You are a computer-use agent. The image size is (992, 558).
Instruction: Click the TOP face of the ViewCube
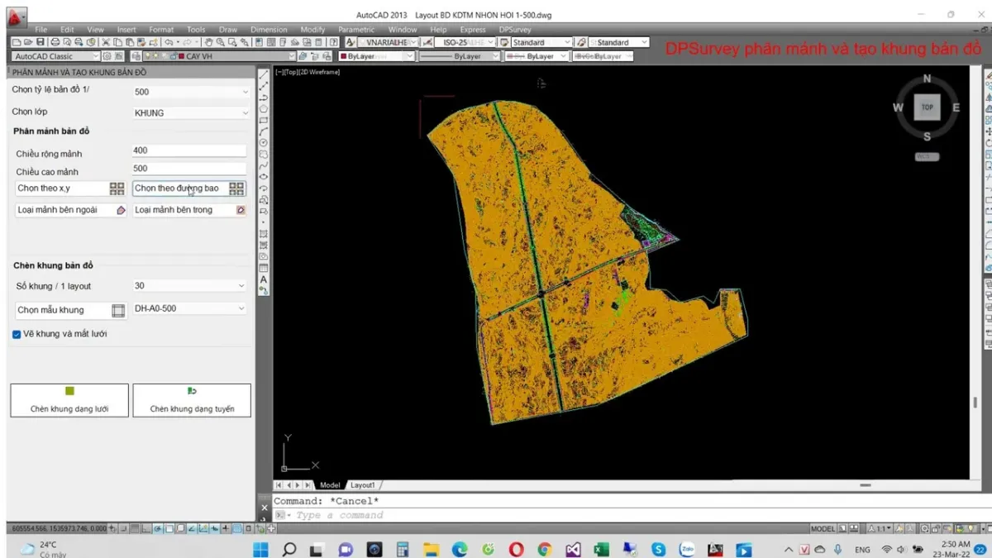[x=927, y=107]
